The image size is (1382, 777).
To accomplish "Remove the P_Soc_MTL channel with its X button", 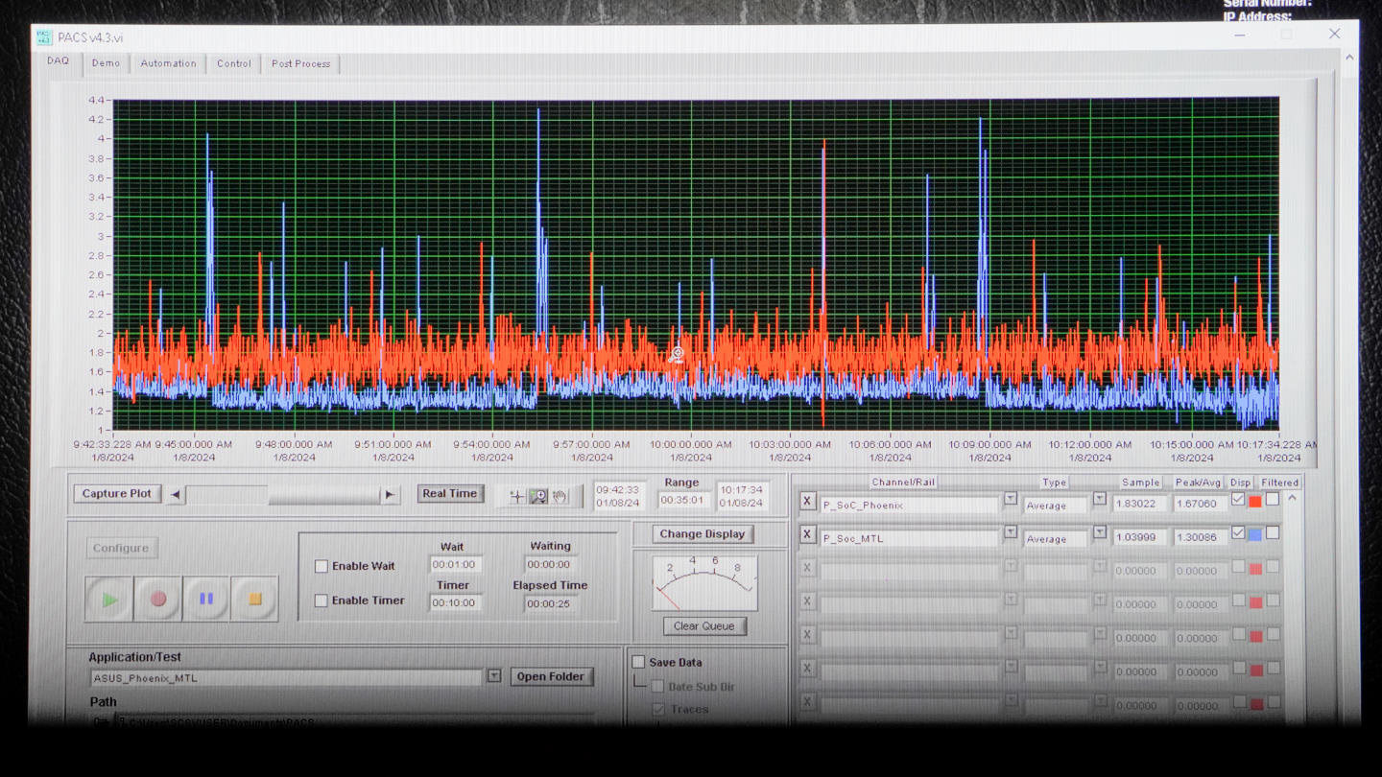I will tap(807, 535).
